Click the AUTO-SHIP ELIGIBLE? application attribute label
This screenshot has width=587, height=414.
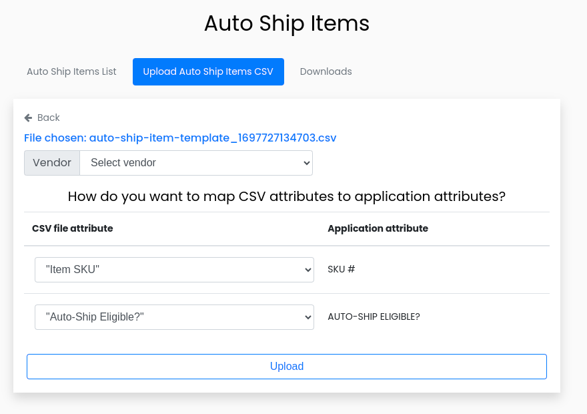374,317
